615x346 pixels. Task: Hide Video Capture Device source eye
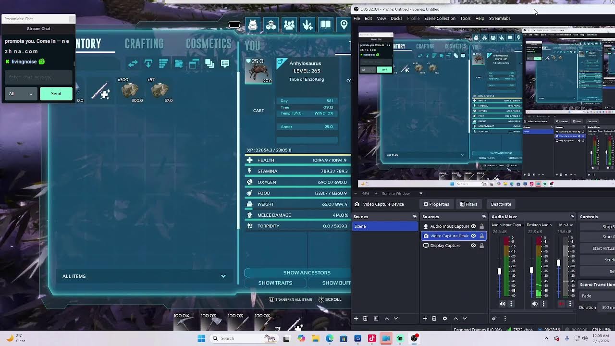point(473,236)
